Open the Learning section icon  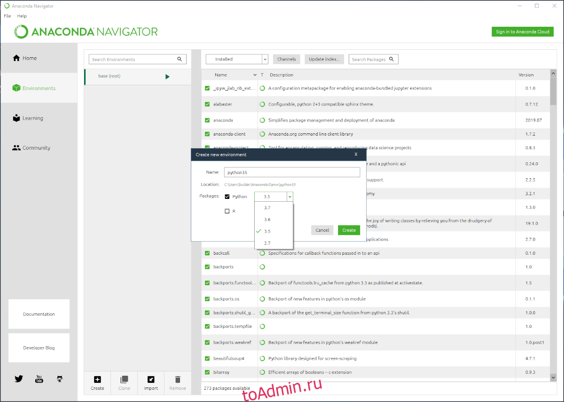pos(16,118)
